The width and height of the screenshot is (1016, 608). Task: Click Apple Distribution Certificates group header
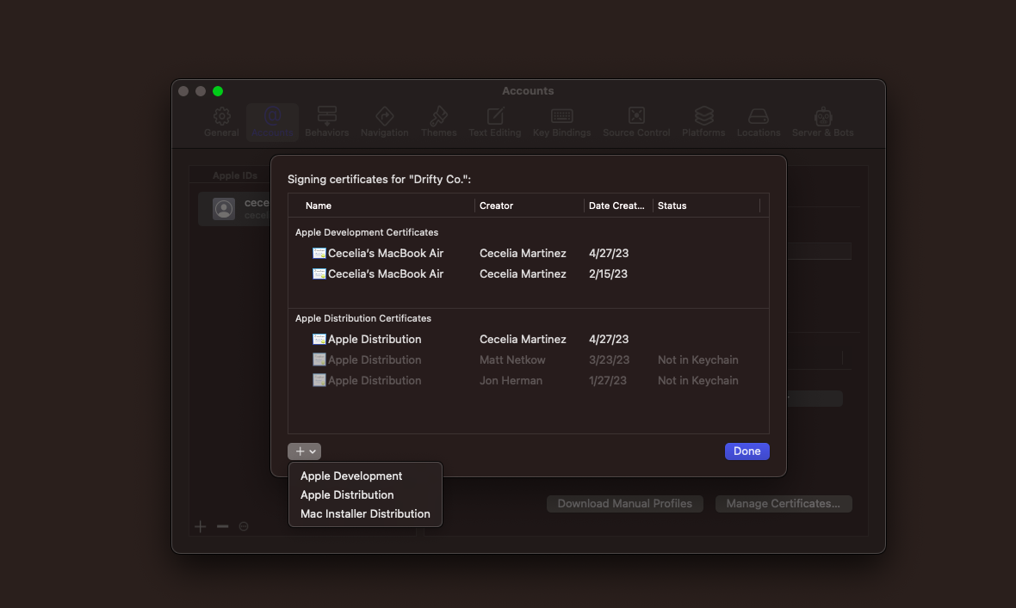[362, 318]
